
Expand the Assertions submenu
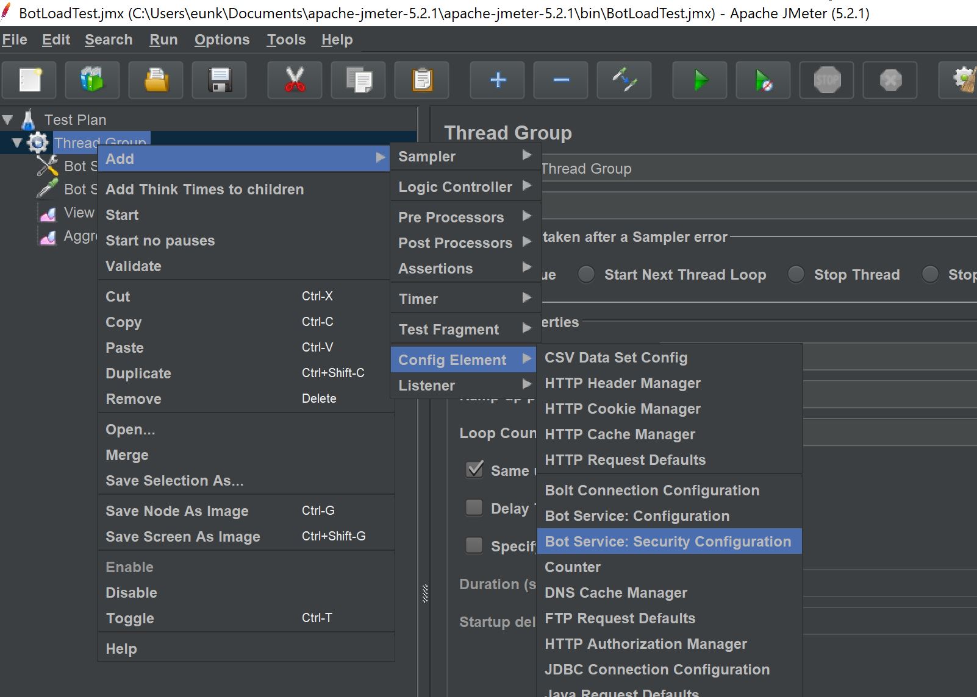click(x=465, y=268)
